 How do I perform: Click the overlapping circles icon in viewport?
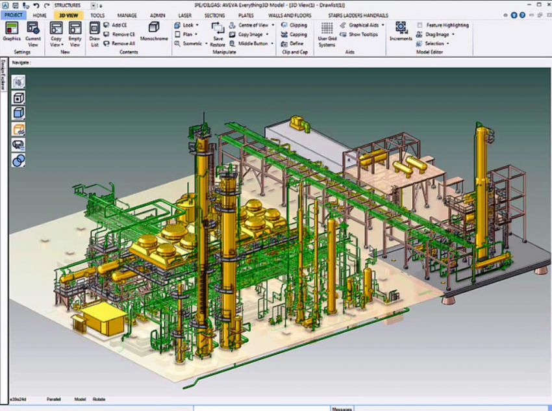[x=19, y=160]
